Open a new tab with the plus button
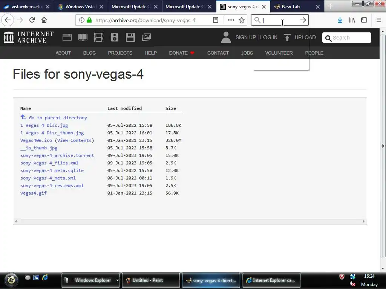This screenshot has width=386, height=289. 331,7
